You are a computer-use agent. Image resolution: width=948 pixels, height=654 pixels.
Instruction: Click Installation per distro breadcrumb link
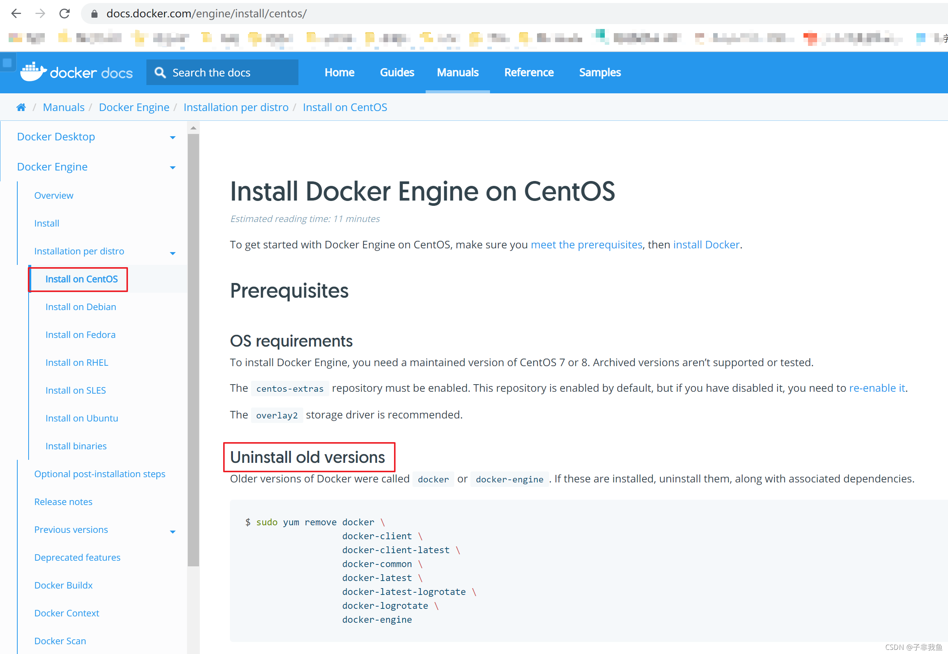(x=236, y=107)
